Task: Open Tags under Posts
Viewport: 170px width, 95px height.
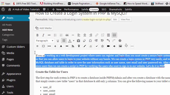Action: click(5, 40)
